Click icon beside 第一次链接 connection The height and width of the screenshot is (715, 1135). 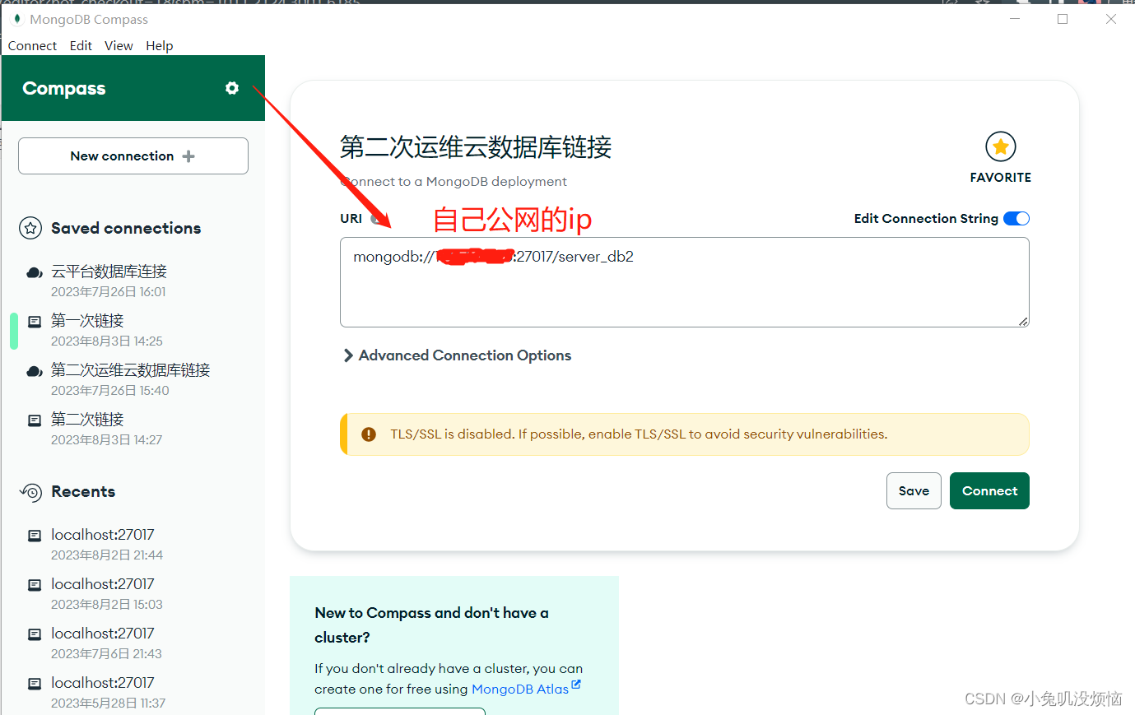[35, 322]
